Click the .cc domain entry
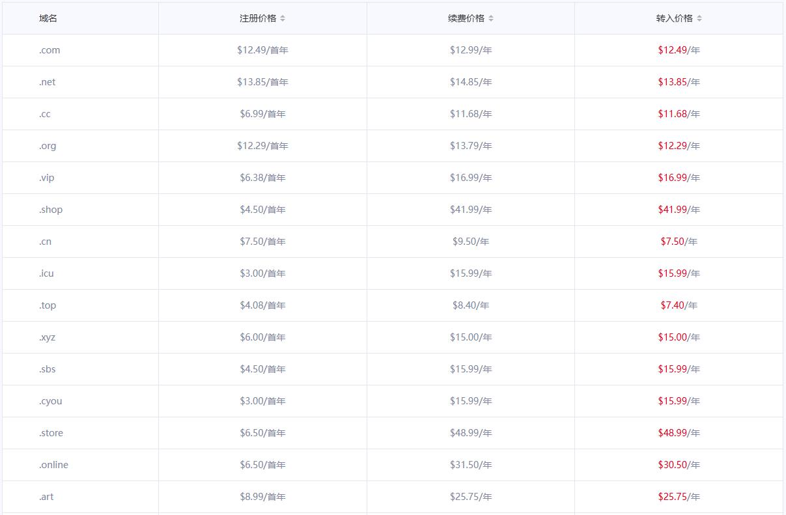The width and height of the screenshot is (786, 515). (x=45, y=114)
